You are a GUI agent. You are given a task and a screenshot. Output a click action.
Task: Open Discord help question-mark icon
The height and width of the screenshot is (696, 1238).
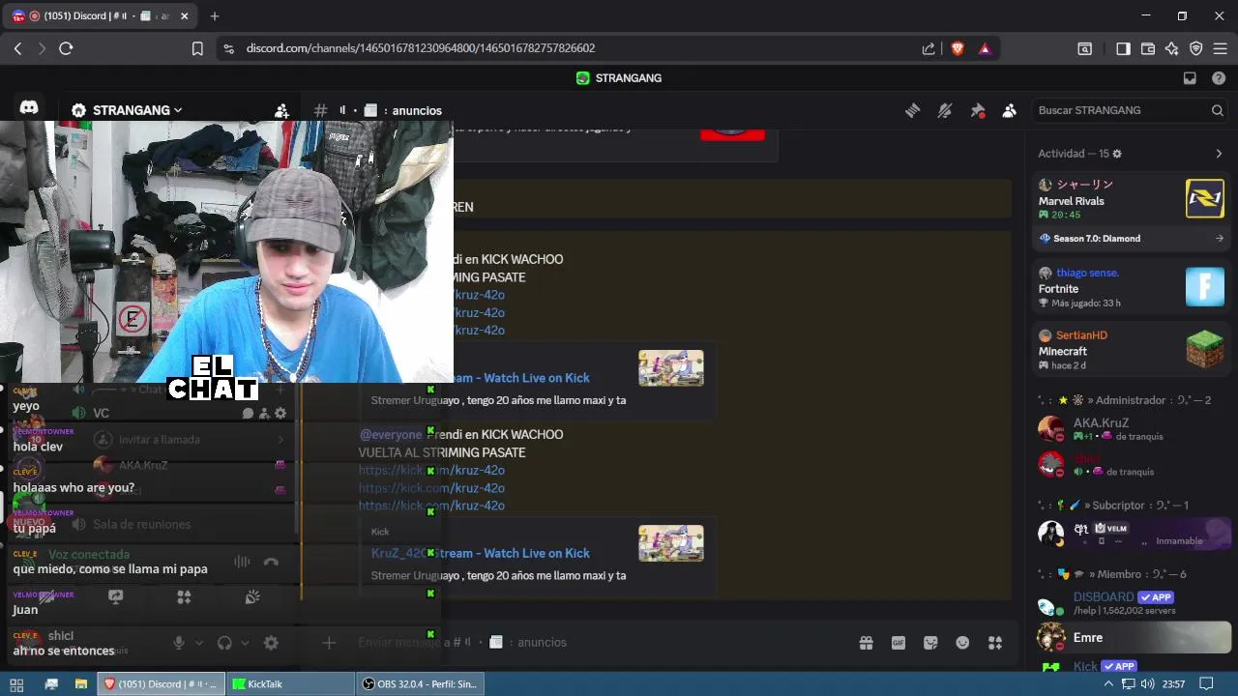click(x=1219, y=78)
